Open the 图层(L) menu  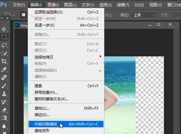click(70, 5)
